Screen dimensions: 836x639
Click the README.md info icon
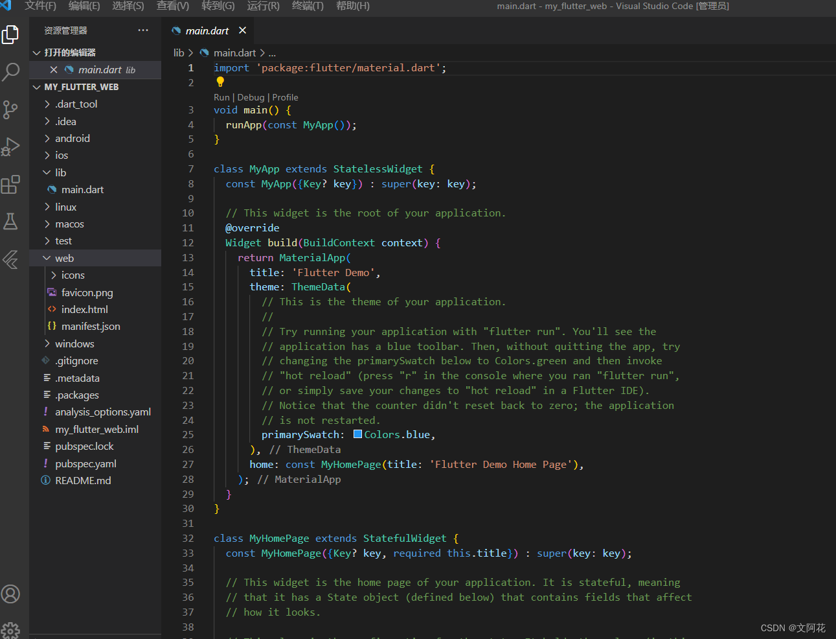tap(46, 481)
